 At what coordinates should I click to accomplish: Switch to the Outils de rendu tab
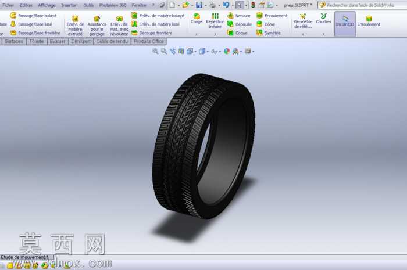click(x=112, y=41)
